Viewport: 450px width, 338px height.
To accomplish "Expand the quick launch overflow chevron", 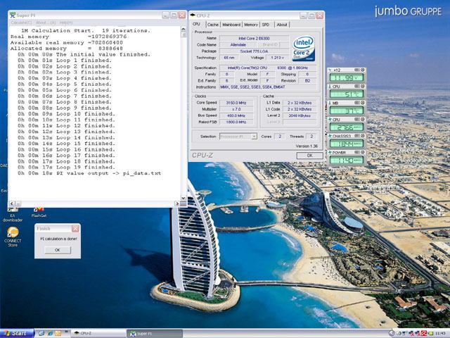I will (x=66, y=332).
